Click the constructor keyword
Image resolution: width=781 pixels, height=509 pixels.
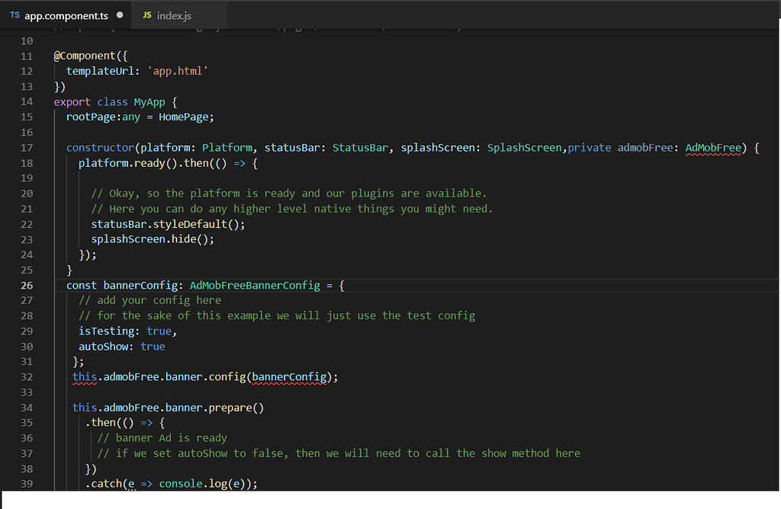[x=100, y=148]
